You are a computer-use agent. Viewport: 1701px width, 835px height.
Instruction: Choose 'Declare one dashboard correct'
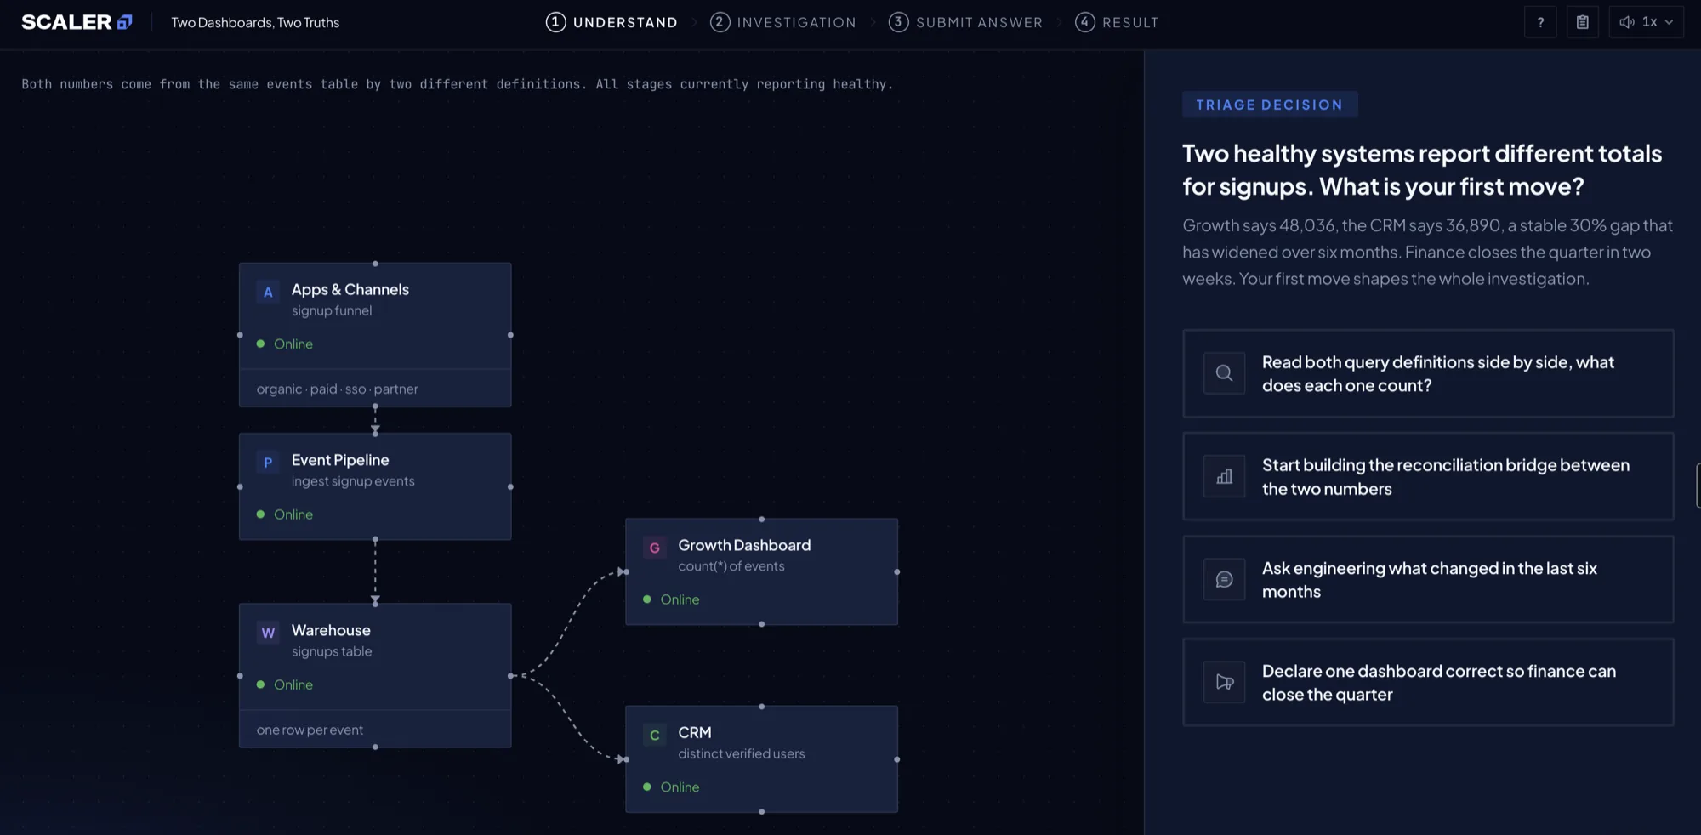point(1428,682)
